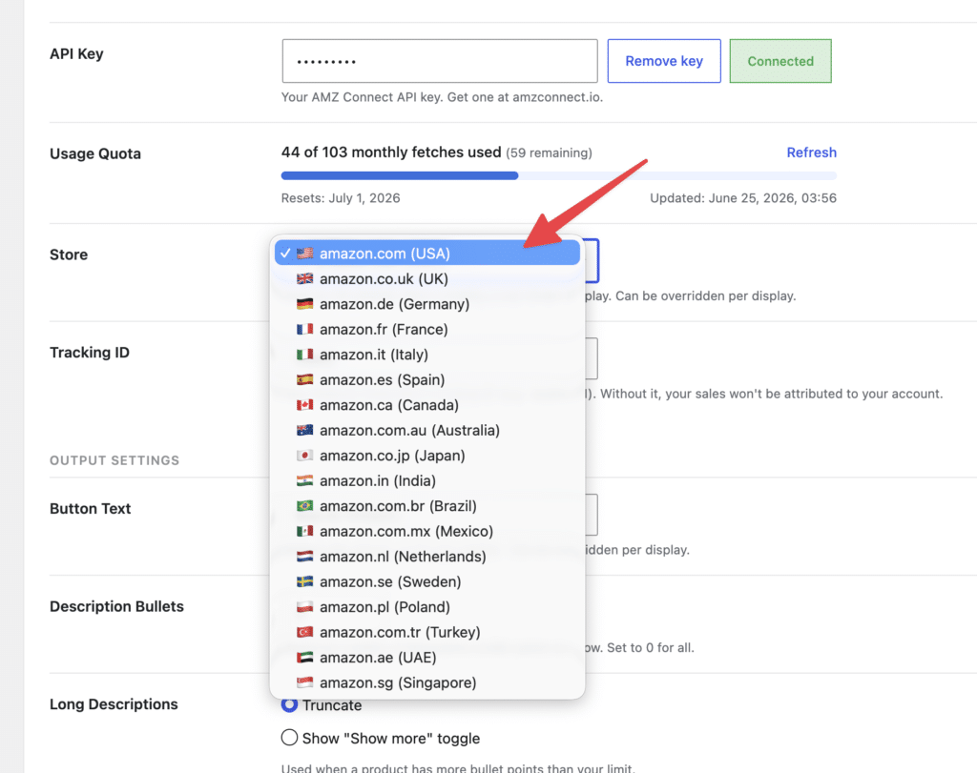The image size is (977, 773).
Task: Click the Remove key button
Action: pyautogui.click(x=664, y=61)
